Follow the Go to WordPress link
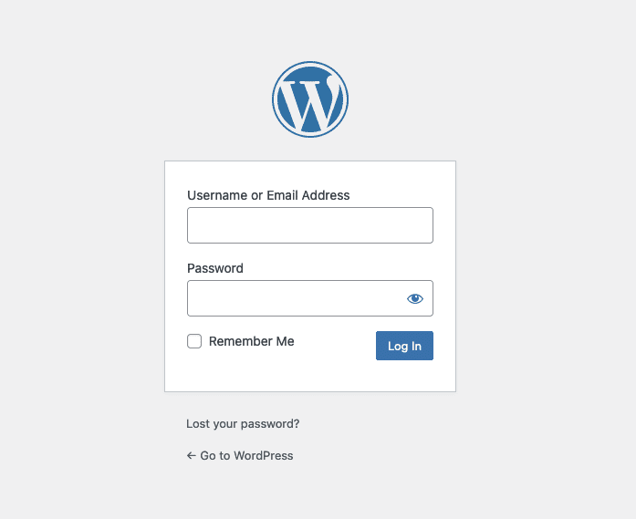This screenshot has height=519, width=636. (246, 455)
